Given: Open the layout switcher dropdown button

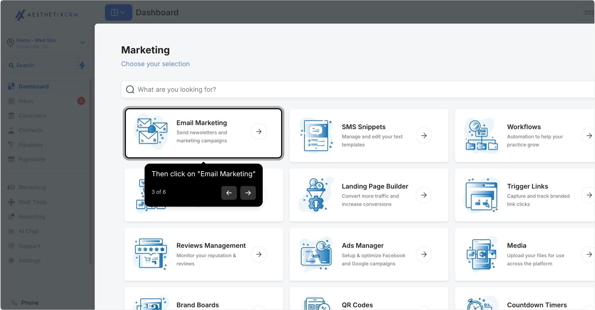Looking at the screenshot, I should (x=118, y=12).
